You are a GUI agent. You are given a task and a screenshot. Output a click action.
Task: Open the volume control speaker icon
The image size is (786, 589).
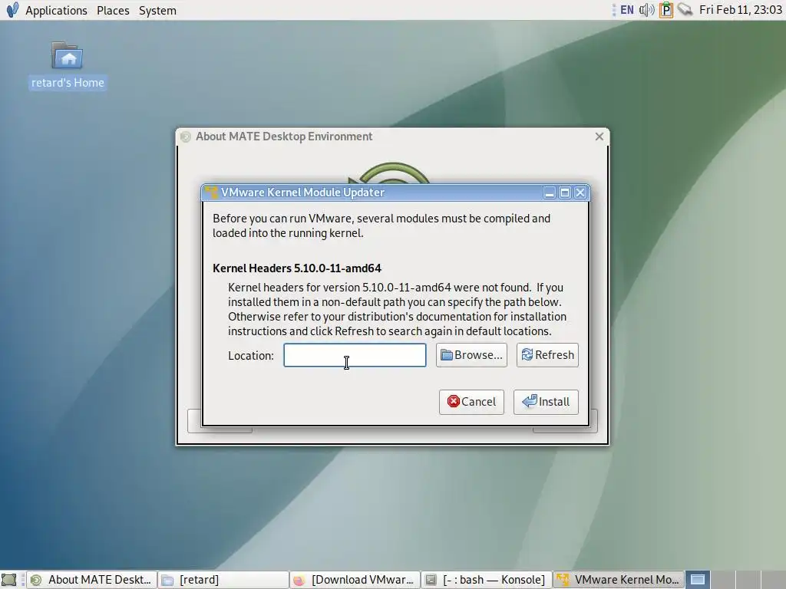646,10
